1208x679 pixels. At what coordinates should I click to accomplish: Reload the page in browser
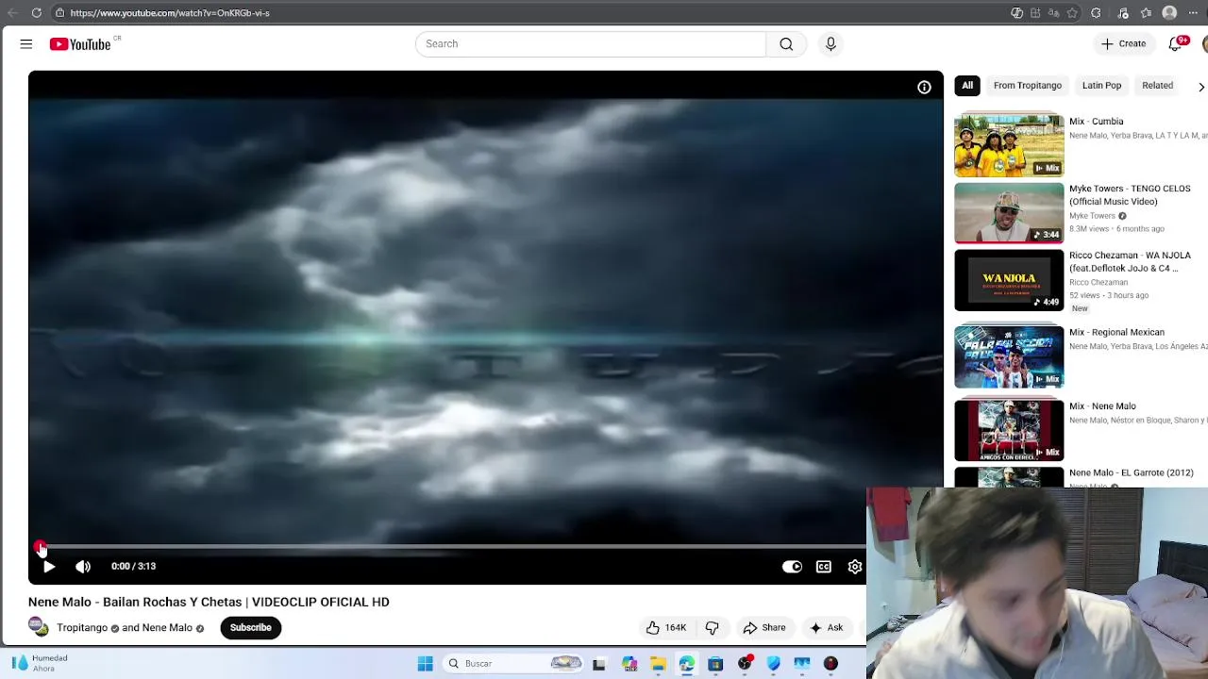pyautogui.click(x=36, y=13)
